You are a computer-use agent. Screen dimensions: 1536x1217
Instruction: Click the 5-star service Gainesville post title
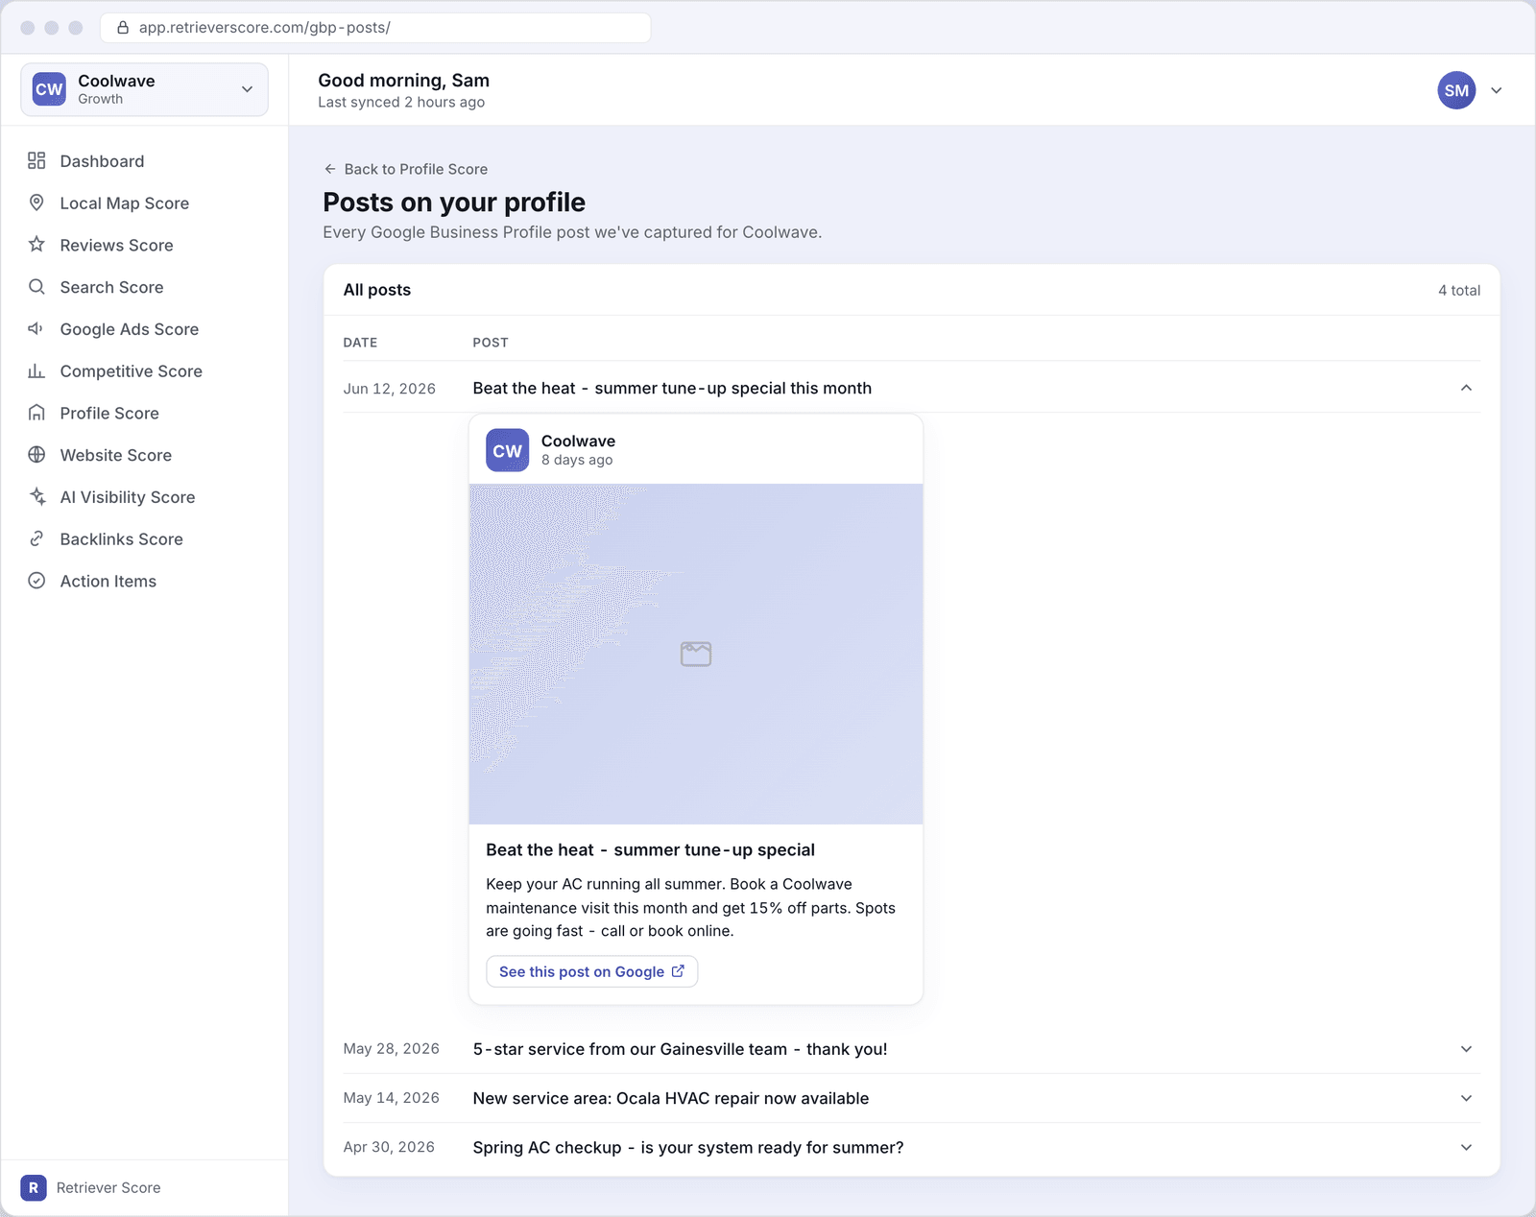click(x=680, y=1049)
